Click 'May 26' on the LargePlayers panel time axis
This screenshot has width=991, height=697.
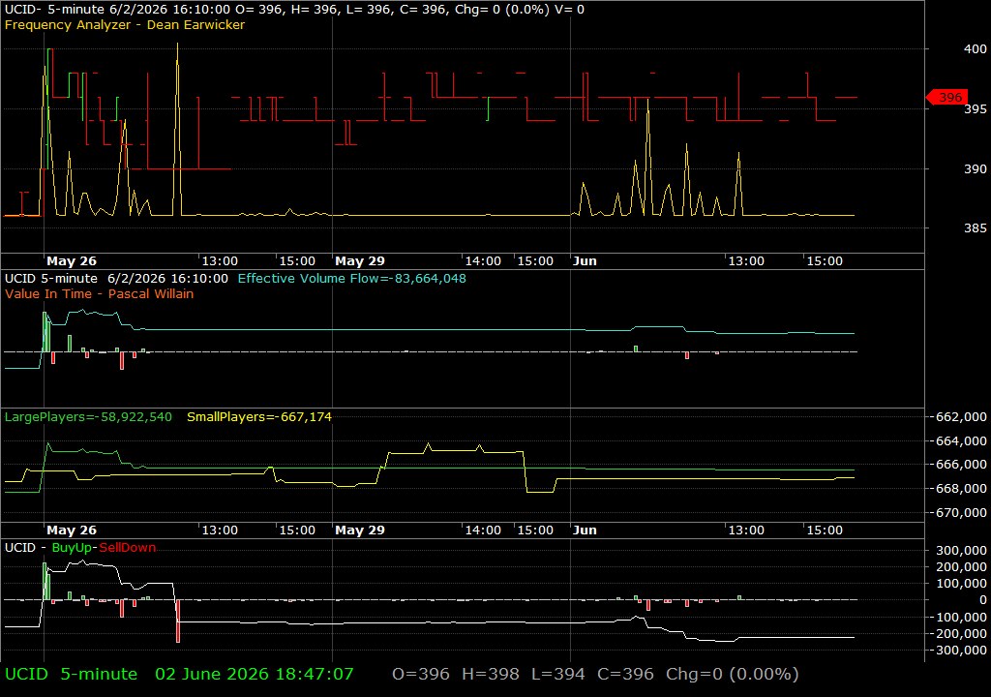click(72, 530)
